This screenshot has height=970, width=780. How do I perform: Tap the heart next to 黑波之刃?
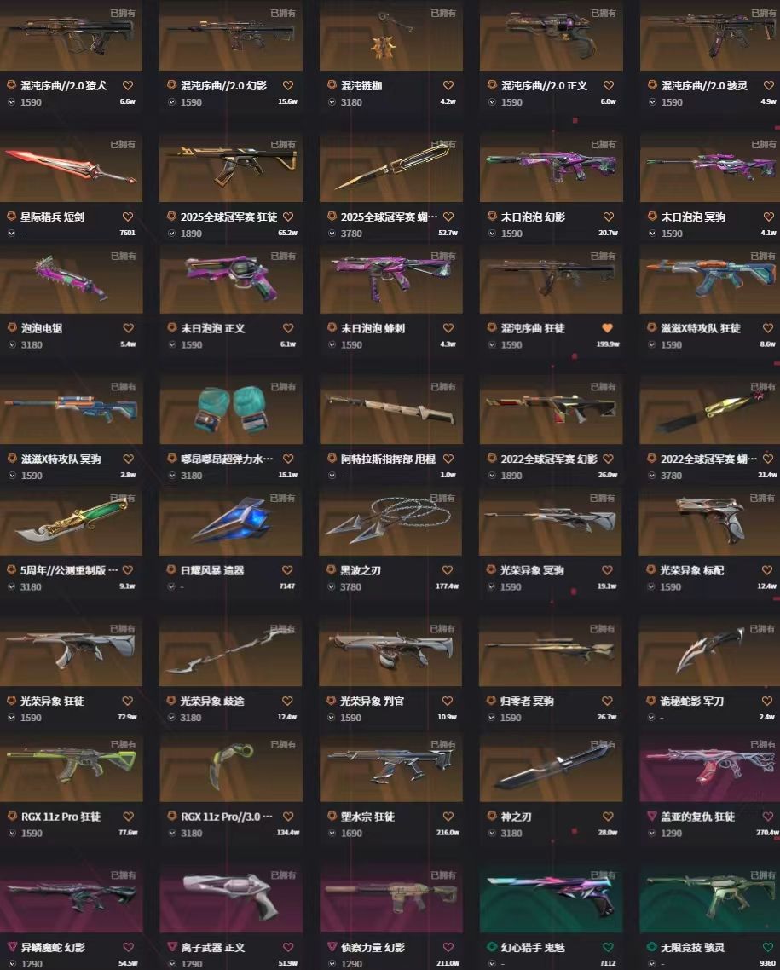448,569
